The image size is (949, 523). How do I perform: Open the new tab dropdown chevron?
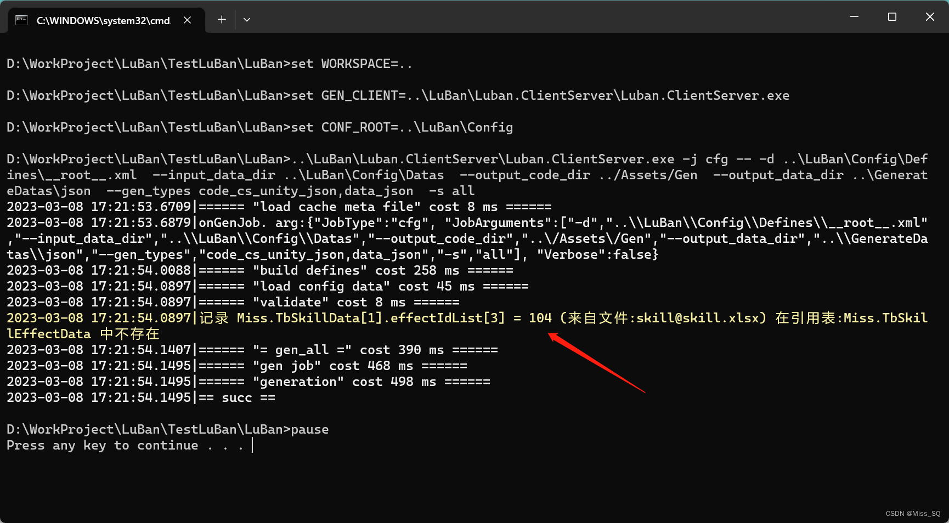[246, 19]
